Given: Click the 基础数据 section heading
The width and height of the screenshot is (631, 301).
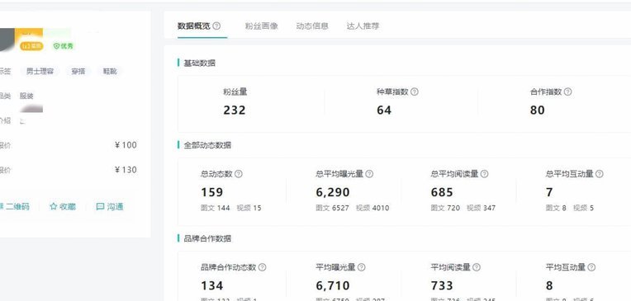Looking at the screenshot, I should pos(199,63).
